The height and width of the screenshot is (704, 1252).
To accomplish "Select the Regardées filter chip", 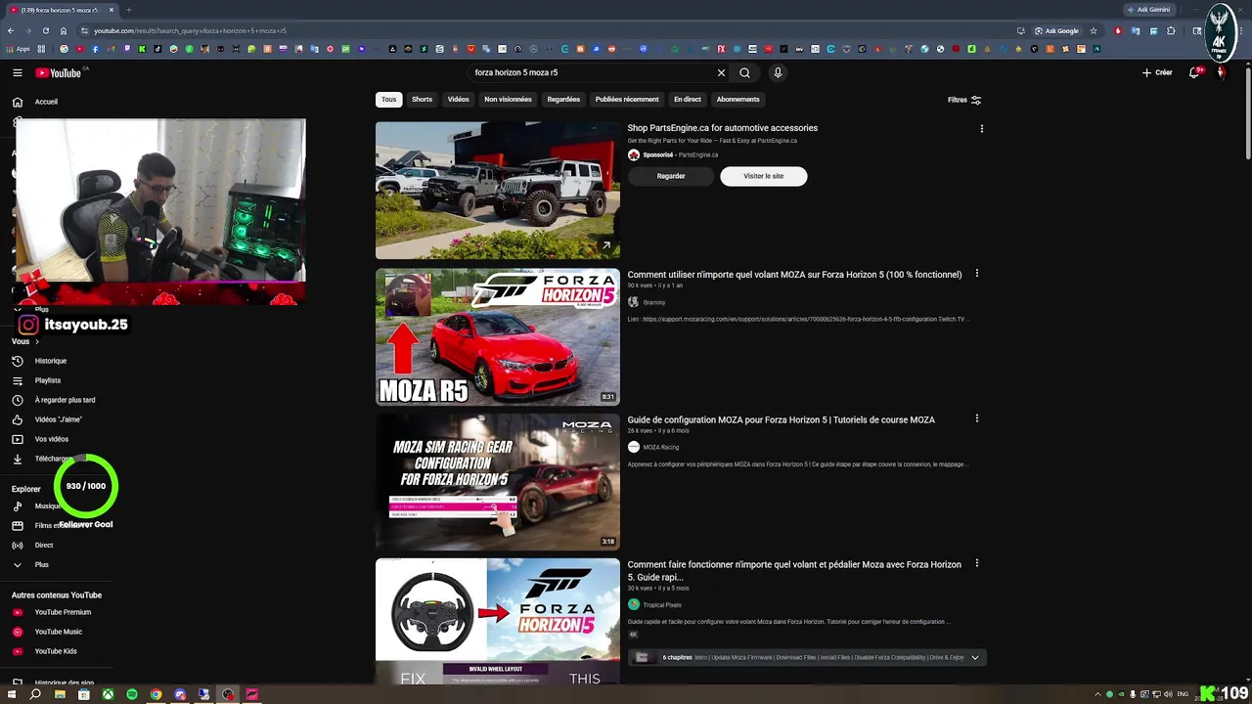I will tap(563, 99).
